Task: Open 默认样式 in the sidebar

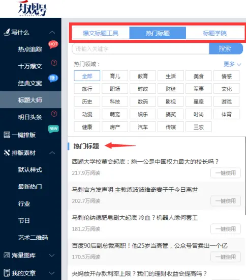Action: tap(30, 170)
